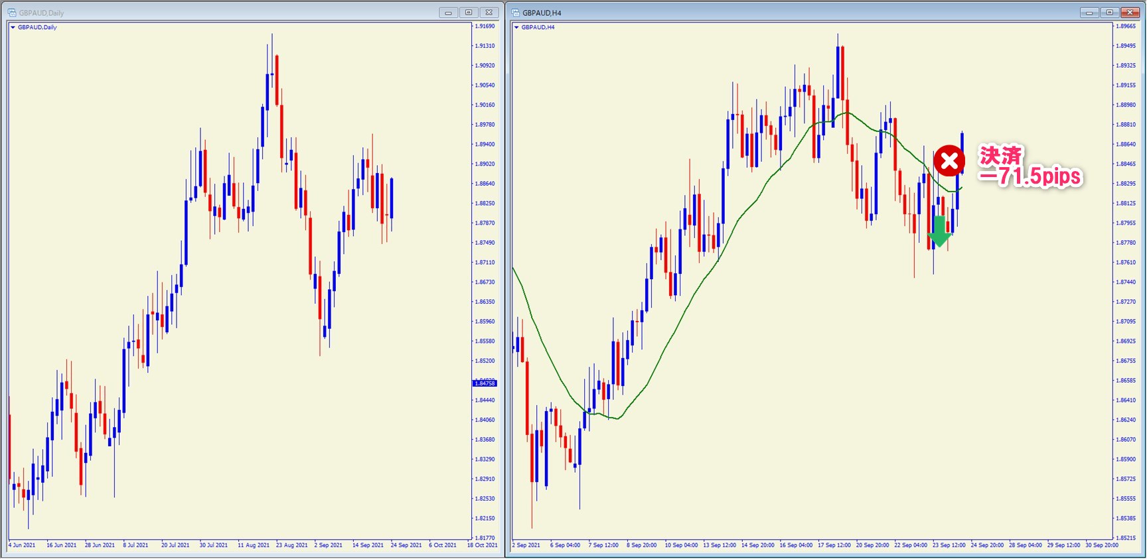Click the GBPAUD,H4 window title bar icon
This screenshot has height=559, width=1147.
(x=516, y=13)
